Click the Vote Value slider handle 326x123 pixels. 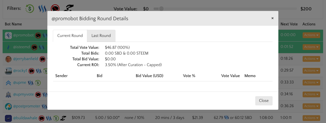click(161, 9)
